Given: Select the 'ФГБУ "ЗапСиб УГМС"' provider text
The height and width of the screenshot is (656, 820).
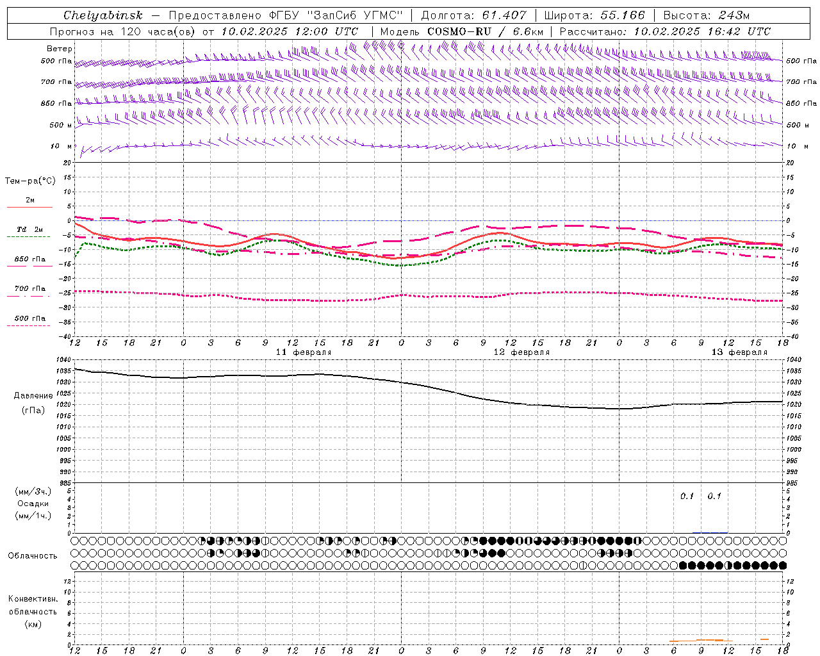Looking at the screenshot, I should pos(336,15).
